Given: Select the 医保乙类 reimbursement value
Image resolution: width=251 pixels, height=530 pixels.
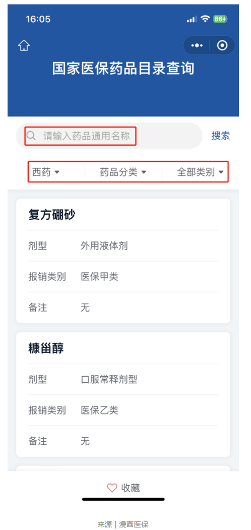Looking at the screenshot, I should (x=99, y=410).
